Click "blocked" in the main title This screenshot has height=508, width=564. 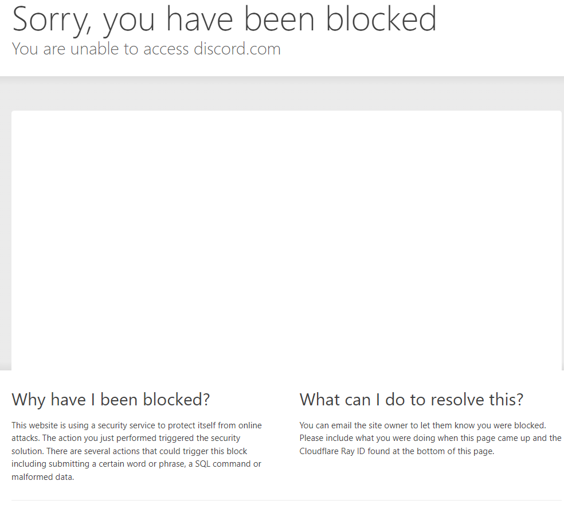click(x=381, y=19)
